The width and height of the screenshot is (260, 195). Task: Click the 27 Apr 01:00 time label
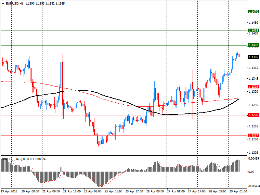[x=176, y=191]
